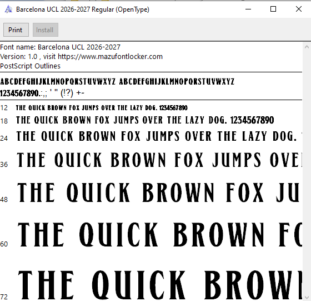Click the 'Font name: Barcelona UCL 2026-2027' line

click(x=61, y=47)
